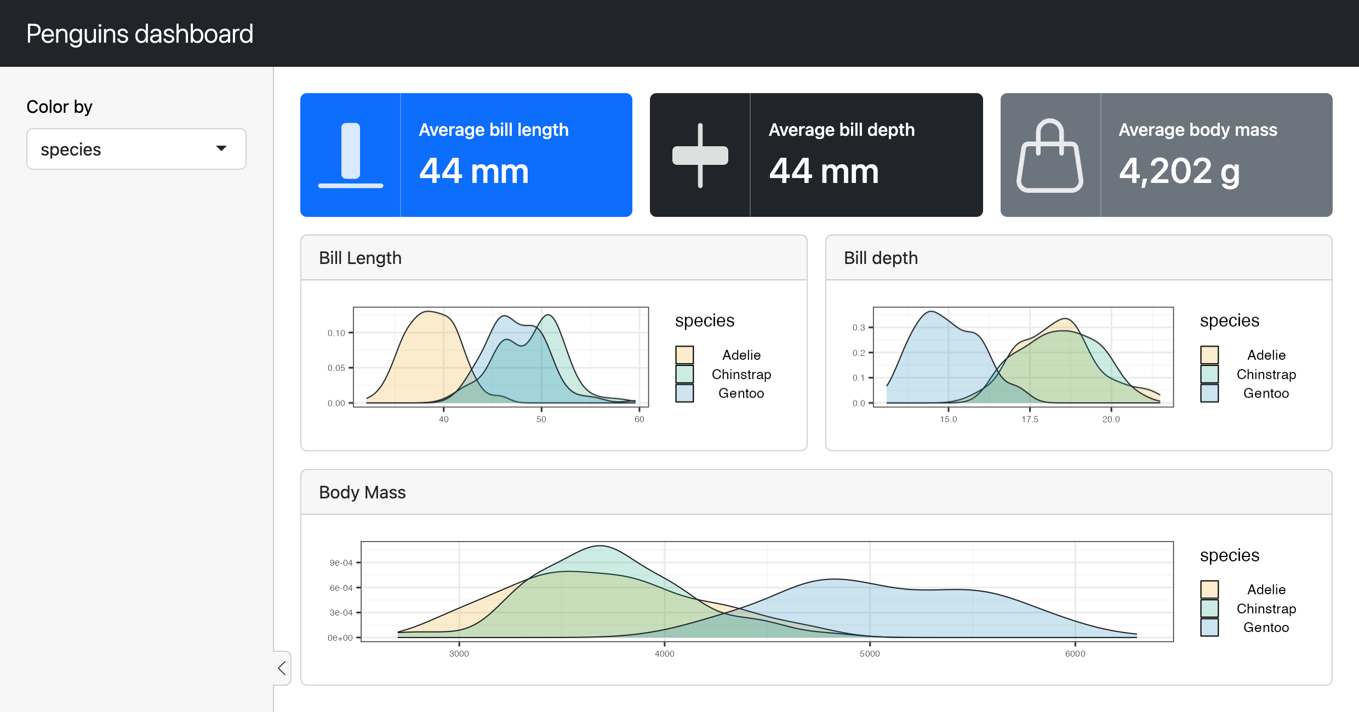1359x712 pixels.
Task: Click the Penguins dashboard title
Action: (x=140, y=34)
